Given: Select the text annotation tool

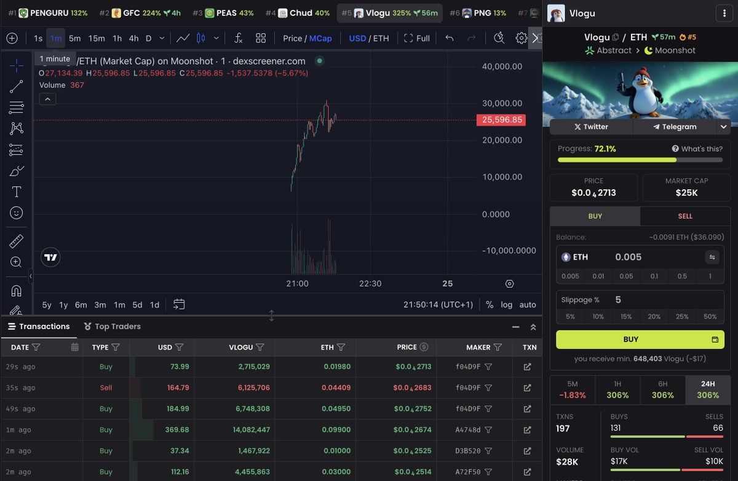Looking at the screenshot, I should 17,192.
